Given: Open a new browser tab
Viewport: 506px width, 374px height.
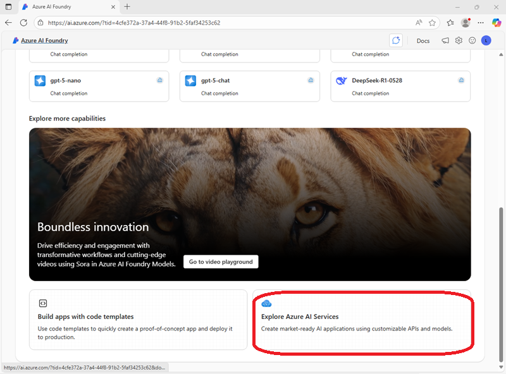Looking at the screenshot, I should pos(127,6).
